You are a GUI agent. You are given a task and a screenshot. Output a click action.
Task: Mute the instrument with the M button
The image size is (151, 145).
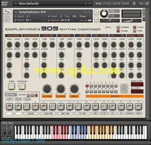(x=96, y=20)
